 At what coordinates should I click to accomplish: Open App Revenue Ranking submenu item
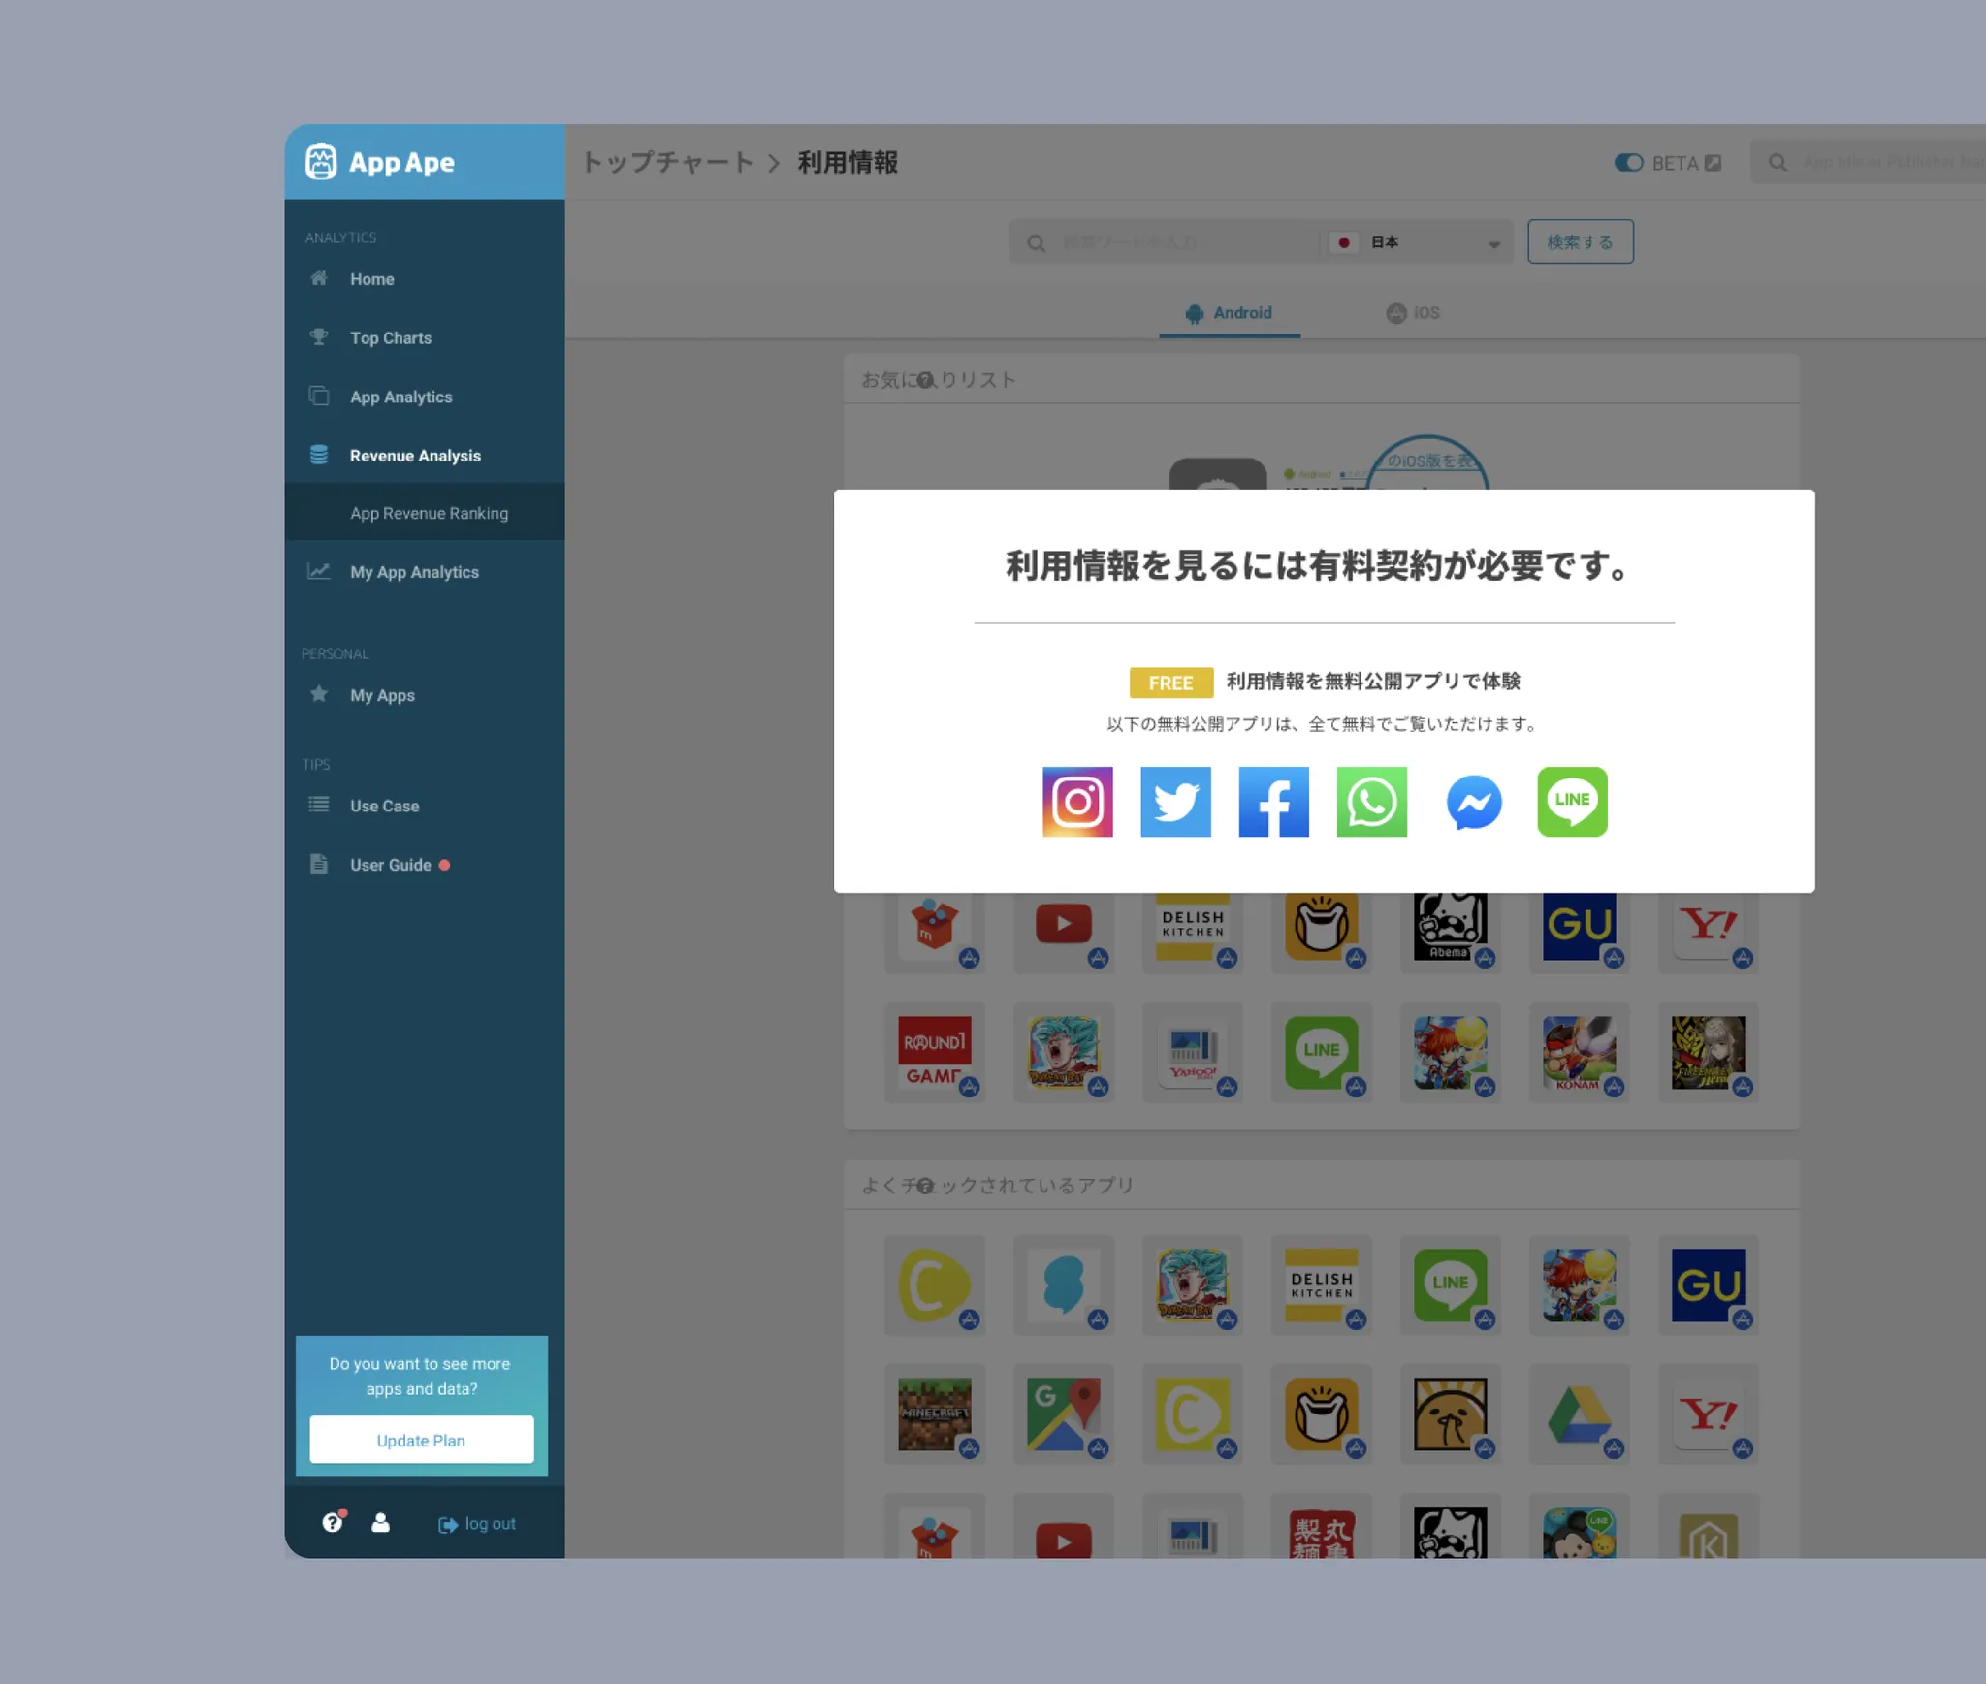click(x=429, y=513)
